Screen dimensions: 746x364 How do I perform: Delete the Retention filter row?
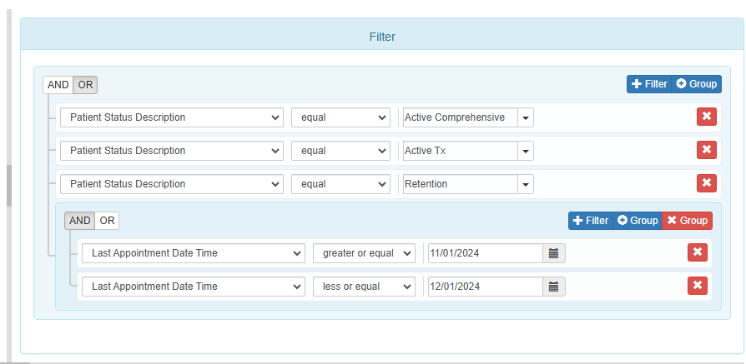pos(707,183)
